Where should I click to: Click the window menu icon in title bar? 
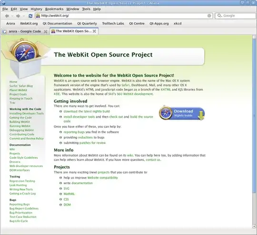4,3
